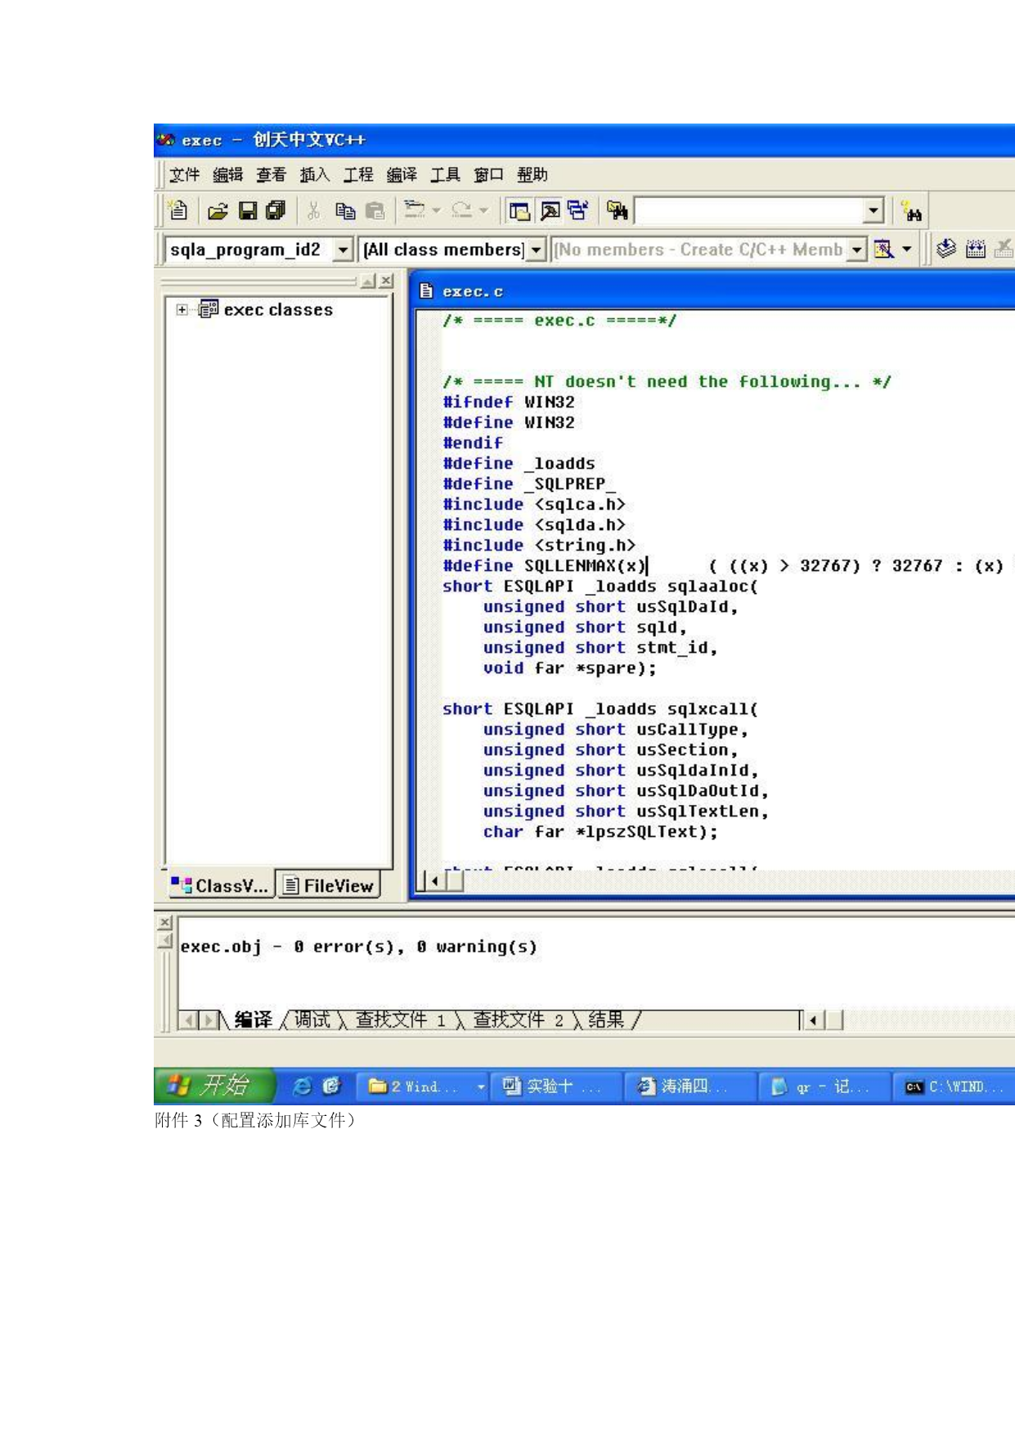Open the All class members filter dropdown
The height and width of the screenshot is (1435, 1015).
coord(536,250)
